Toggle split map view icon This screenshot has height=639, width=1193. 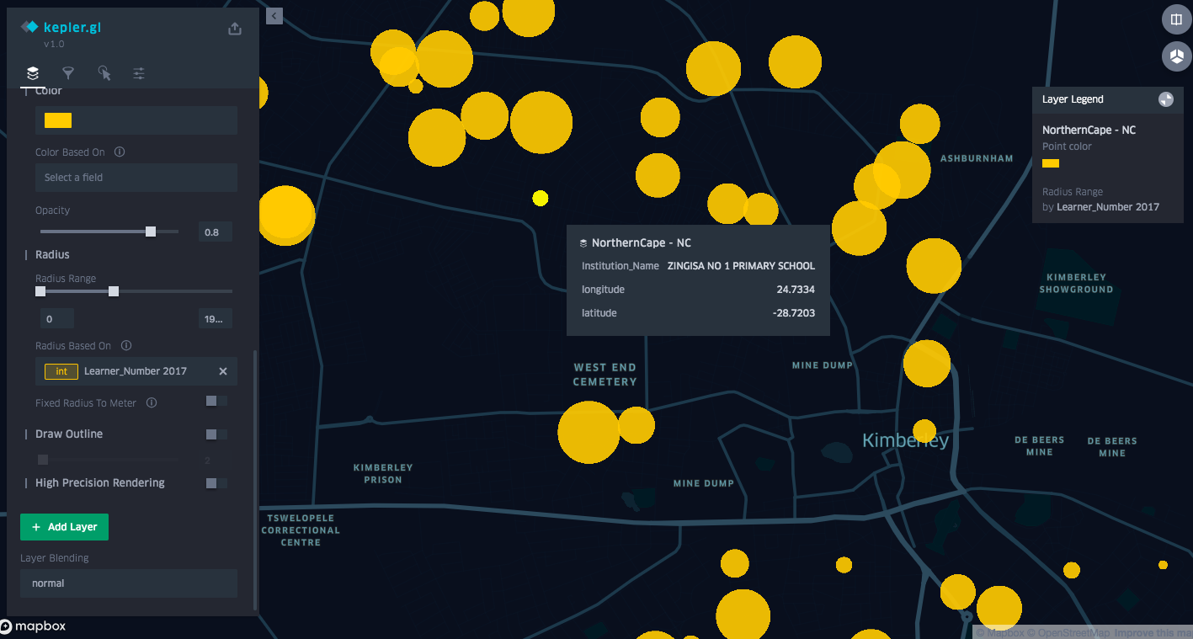[x=1176, y=19]
